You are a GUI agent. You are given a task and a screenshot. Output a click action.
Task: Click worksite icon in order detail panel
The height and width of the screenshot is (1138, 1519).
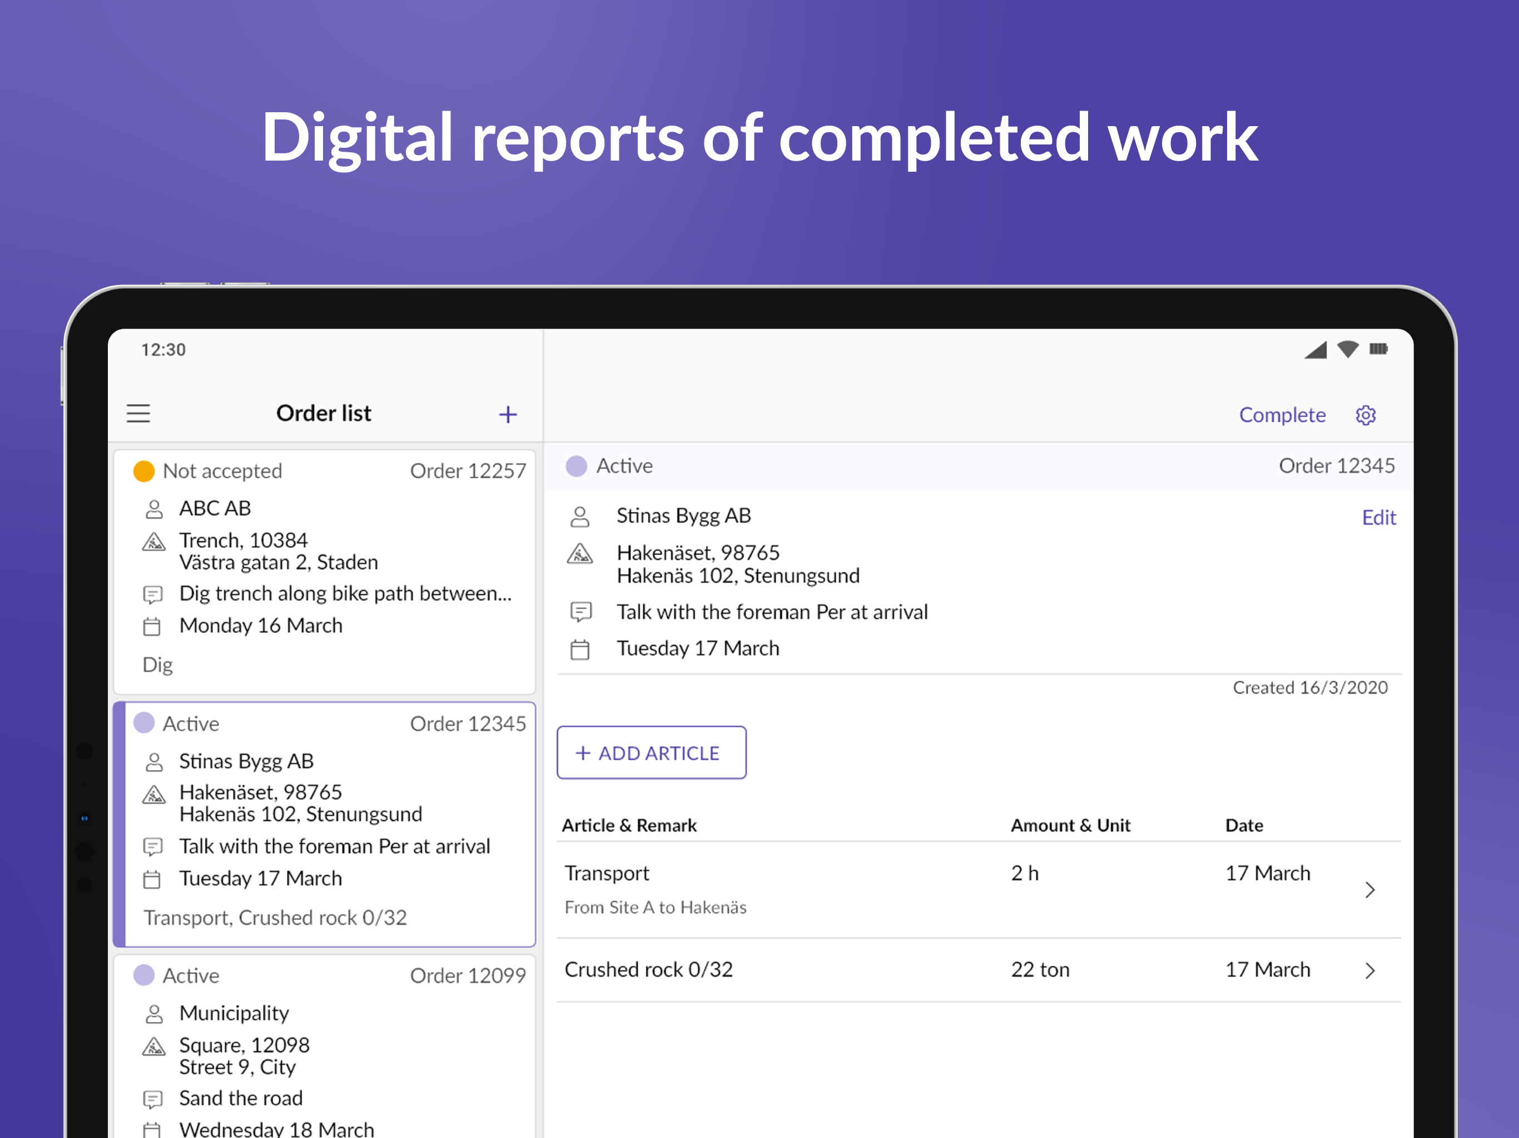[x=579, y=553]
